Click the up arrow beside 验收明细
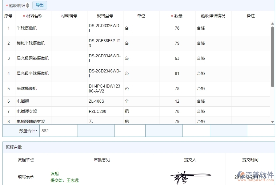The height and width of the screenshot is (185, 277). 27,4
